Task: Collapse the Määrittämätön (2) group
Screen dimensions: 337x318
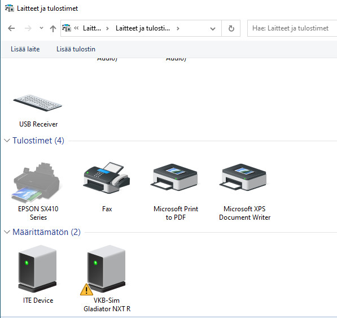Action: (x=7, y=232)
